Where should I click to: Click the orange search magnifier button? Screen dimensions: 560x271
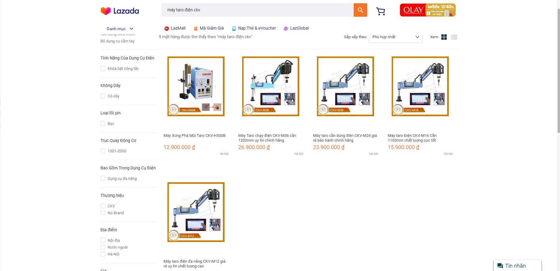360,10
